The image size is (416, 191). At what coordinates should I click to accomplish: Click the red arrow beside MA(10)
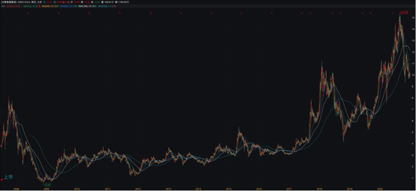(39, 6)
